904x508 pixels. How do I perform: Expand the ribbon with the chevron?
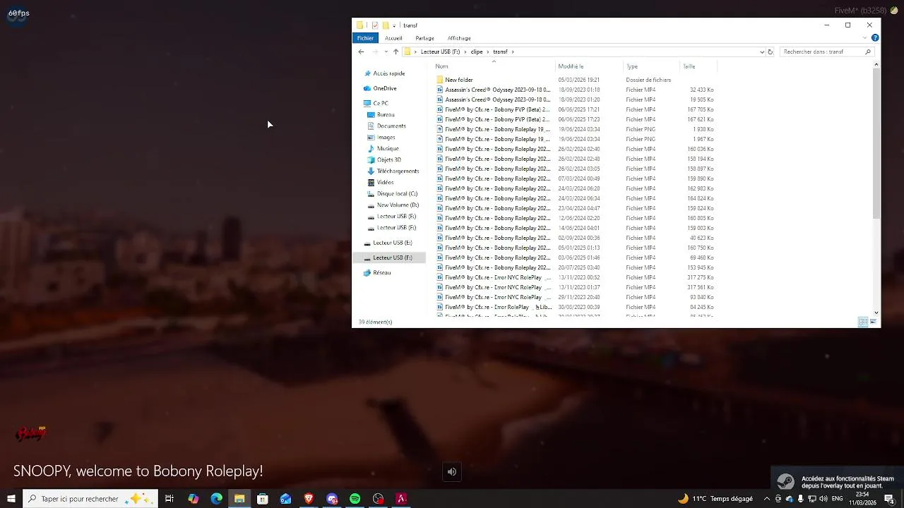click(864, 38)
